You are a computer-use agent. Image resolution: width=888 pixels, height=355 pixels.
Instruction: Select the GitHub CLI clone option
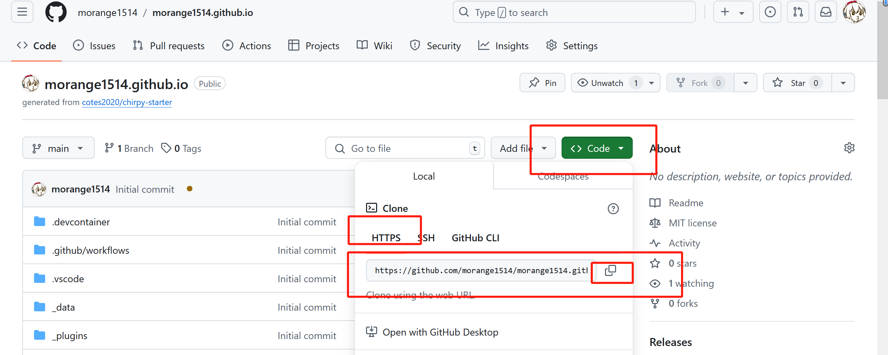pyautogui.click(x=475, y=238)
